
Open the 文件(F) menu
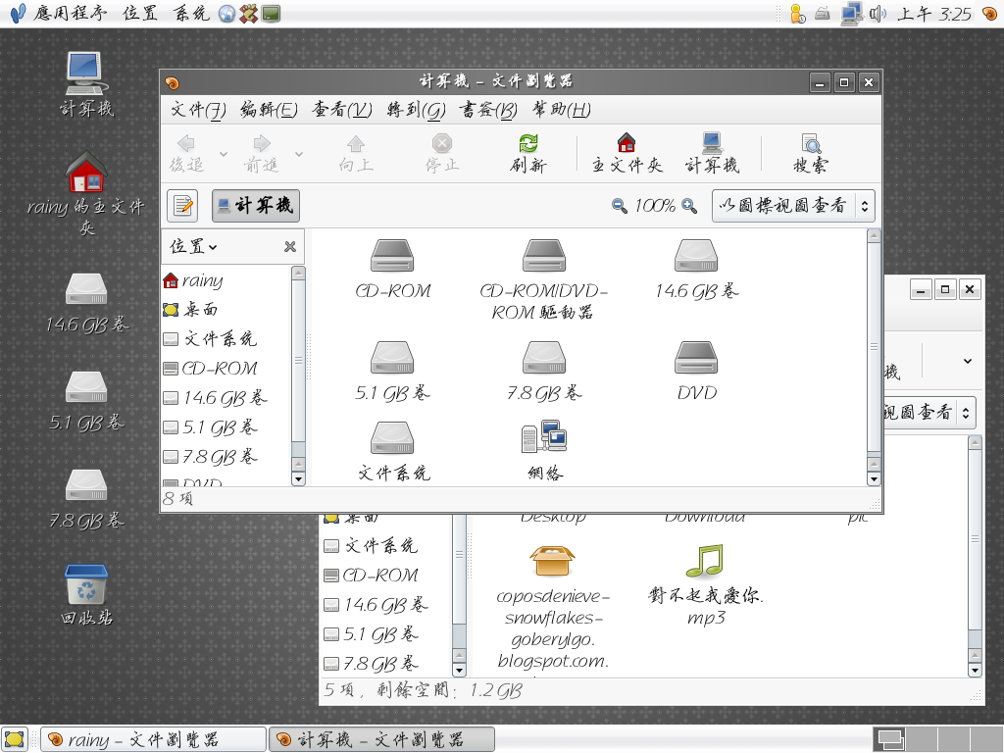click(198, 109)
